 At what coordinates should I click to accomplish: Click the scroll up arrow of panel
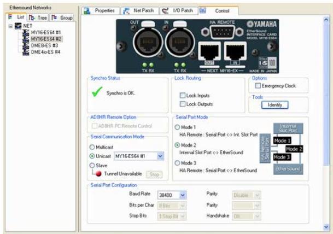[326, 20]
